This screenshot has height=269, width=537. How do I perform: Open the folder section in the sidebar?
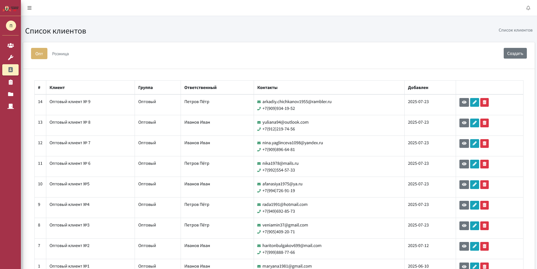tap(10, 94)
